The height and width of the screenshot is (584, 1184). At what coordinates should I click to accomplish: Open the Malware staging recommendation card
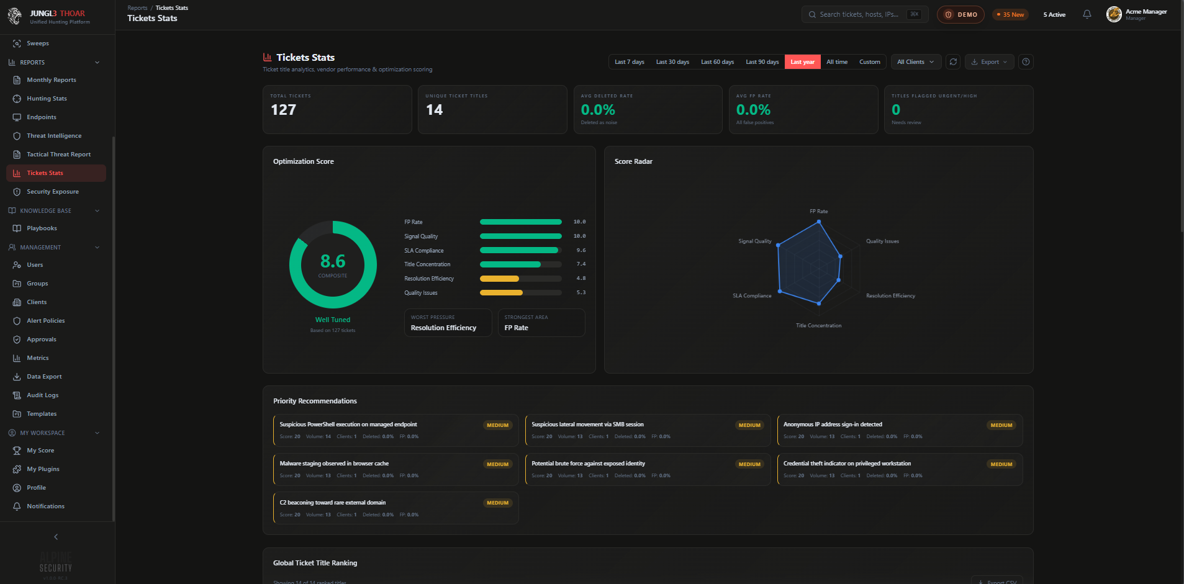395,469
